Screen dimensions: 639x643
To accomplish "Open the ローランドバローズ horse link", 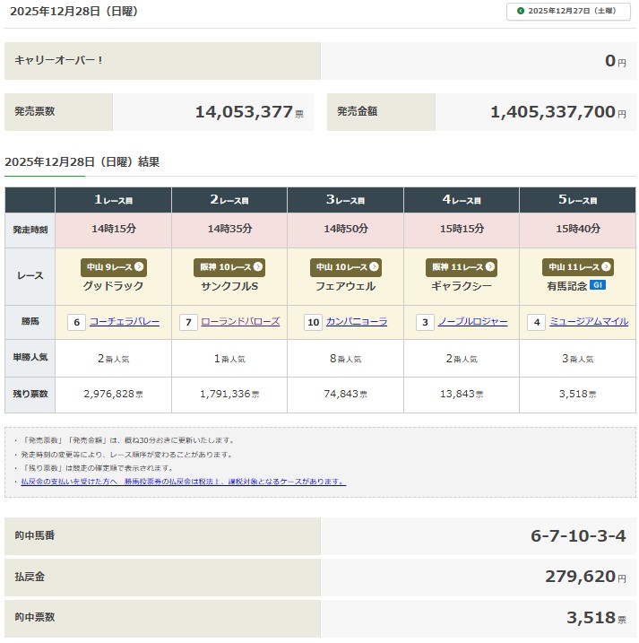I will [240, 322].
